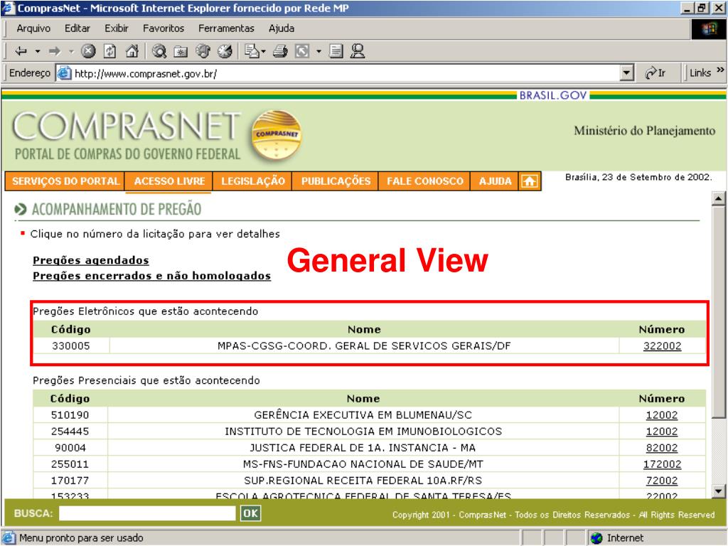Viewport: 728px width, 546px height.
Task: Click the page scrollbar down arrow
Action: click(718, 491)
